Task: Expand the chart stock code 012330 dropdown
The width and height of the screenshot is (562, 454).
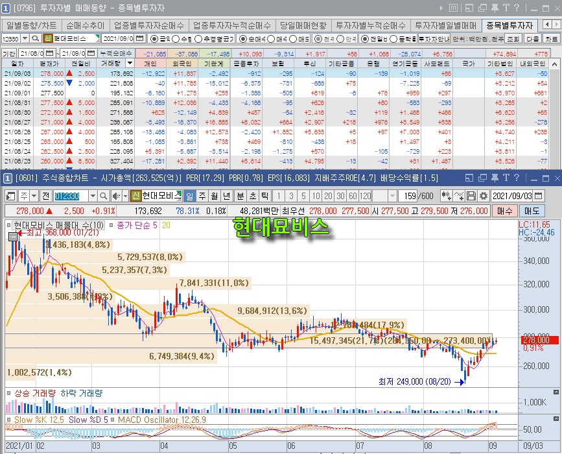Action: (x=93, y=196)
